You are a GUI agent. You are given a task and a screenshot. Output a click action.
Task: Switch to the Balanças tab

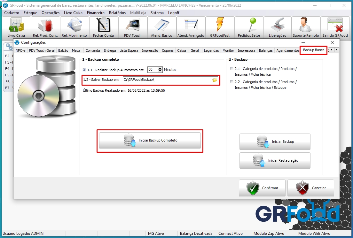266,50
